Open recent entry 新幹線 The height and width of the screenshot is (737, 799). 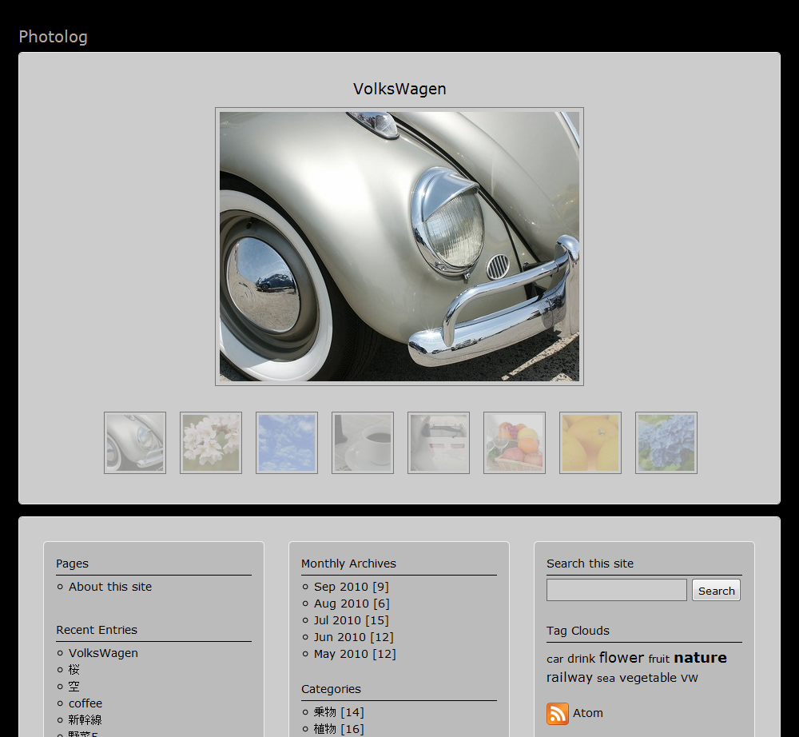[x=85, y=720]
